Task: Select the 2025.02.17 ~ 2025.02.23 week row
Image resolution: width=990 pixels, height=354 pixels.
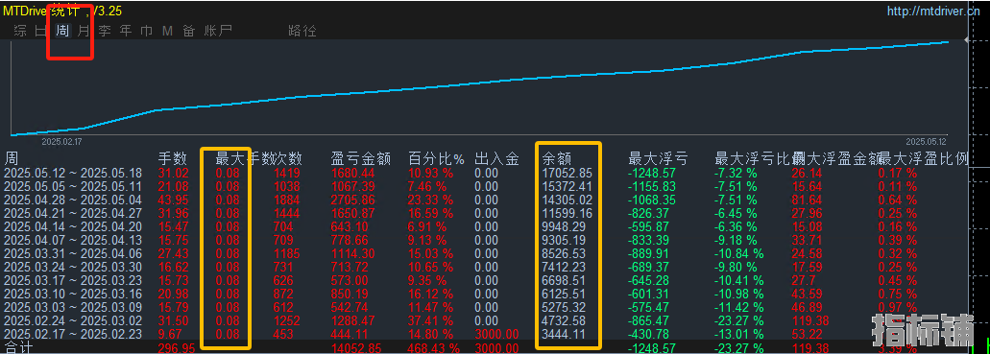Action: 486,335
